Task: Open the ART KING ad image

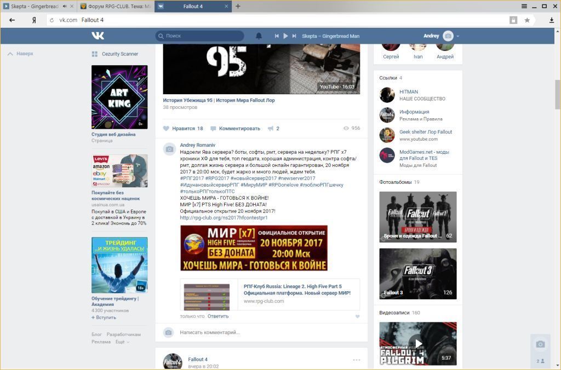Action: click(119, 97)
